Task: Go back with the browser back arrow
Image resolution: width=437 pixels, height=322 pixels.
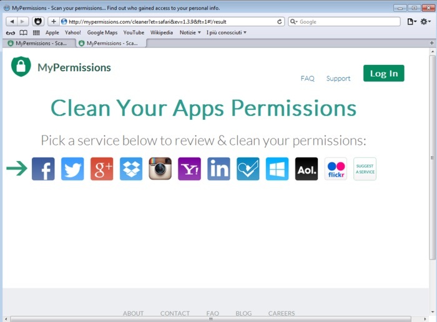Action: click(x=12, y=21)
